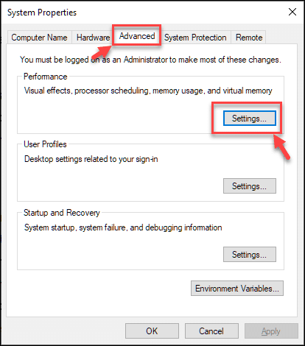305x346 pixels.
Task: Click the Performance group label
Action: coord(46,77)
